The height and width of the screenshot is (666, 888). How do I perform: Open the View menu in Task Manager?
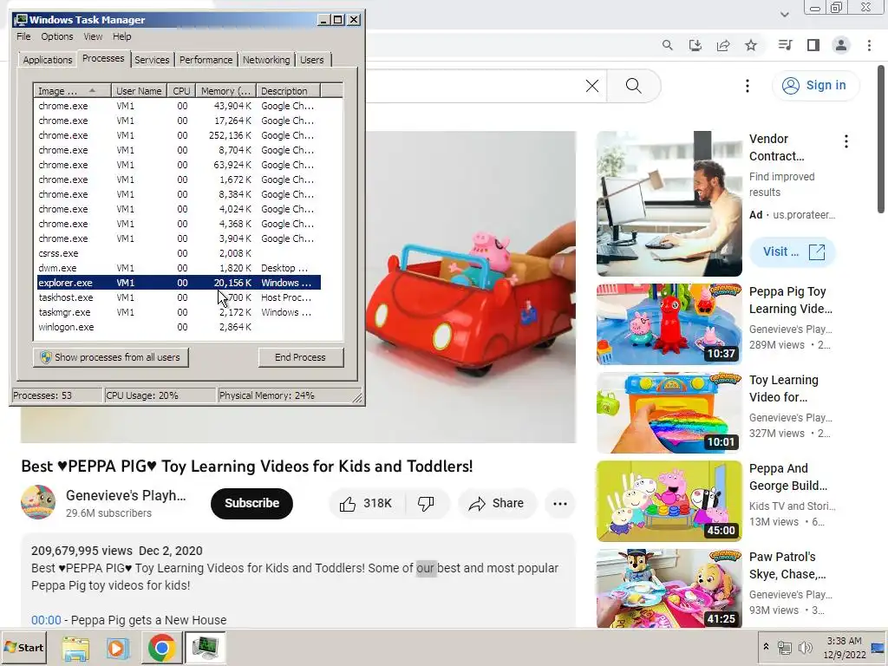pos(93,36)
